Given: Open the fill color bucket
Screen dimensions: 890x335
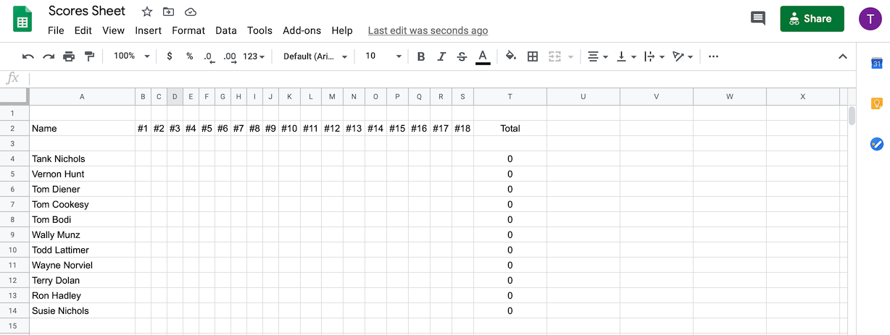Looking at the screenshot, I should tap(511, 56).
